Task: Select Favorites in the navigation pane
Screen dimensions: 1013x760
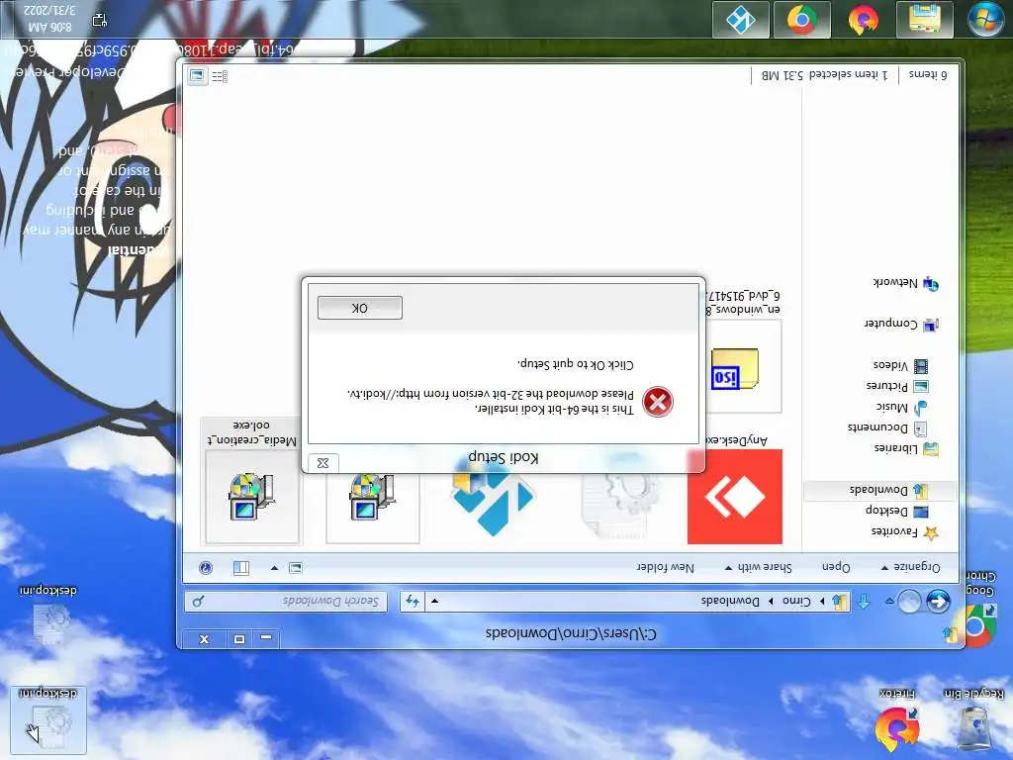Action: (904, 532)
